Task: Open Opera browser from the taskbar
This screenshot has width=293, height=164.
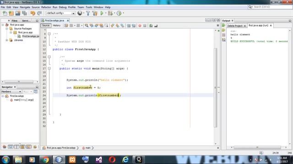Action: pos(112,159)
